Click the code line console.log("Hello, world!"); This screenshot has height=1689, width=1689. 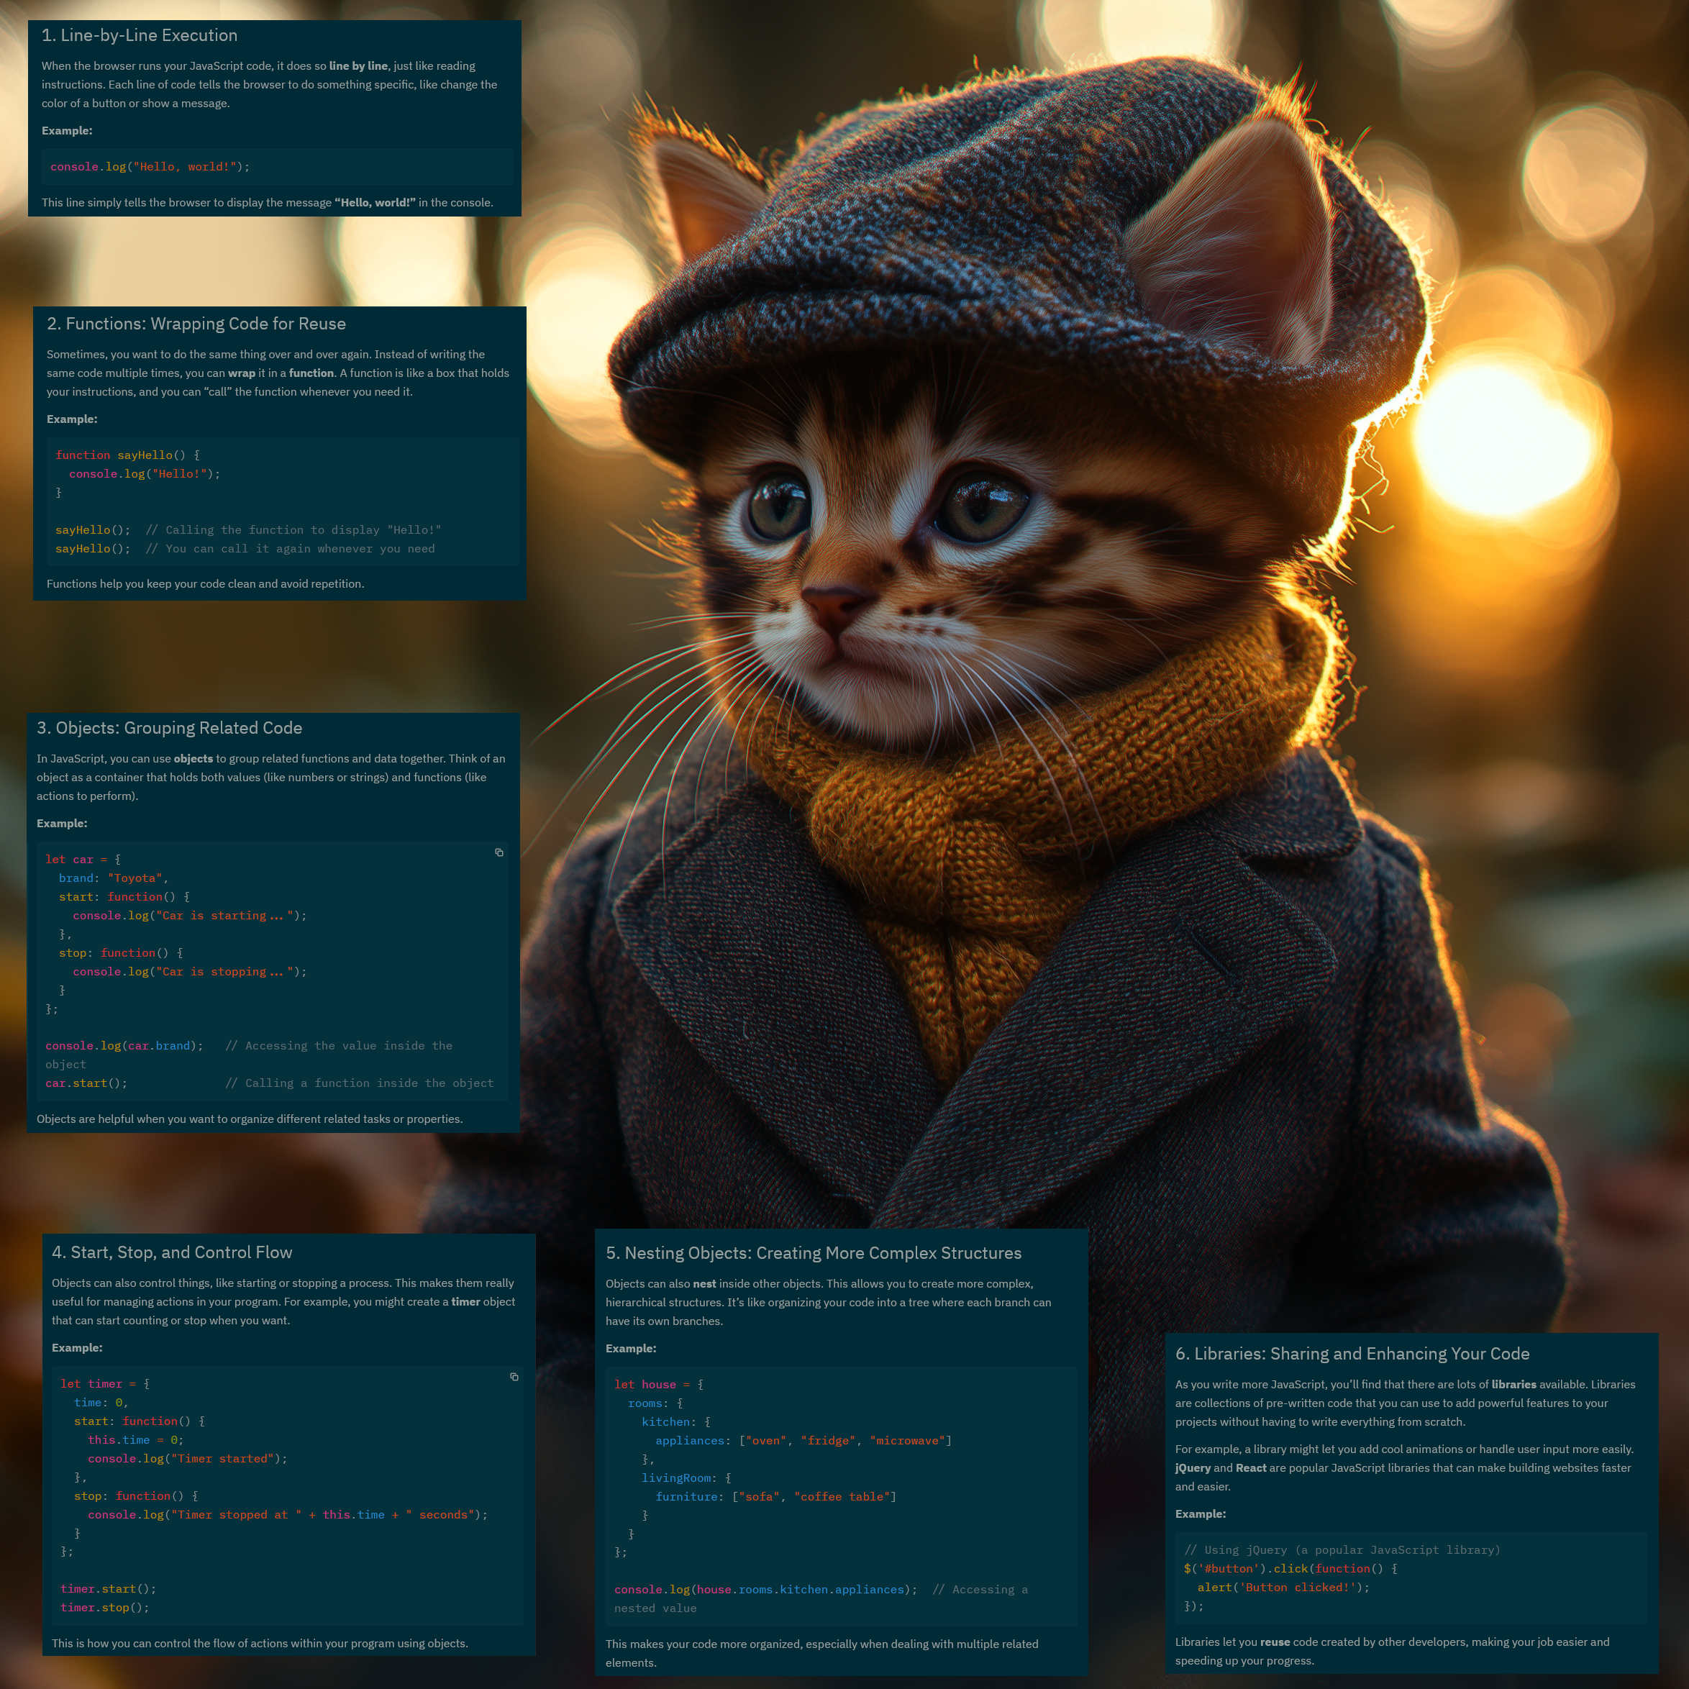(x=150, y=167)
